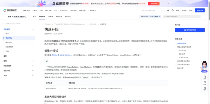Switch to the 最佳实践 tab

[x=59, y=17]
